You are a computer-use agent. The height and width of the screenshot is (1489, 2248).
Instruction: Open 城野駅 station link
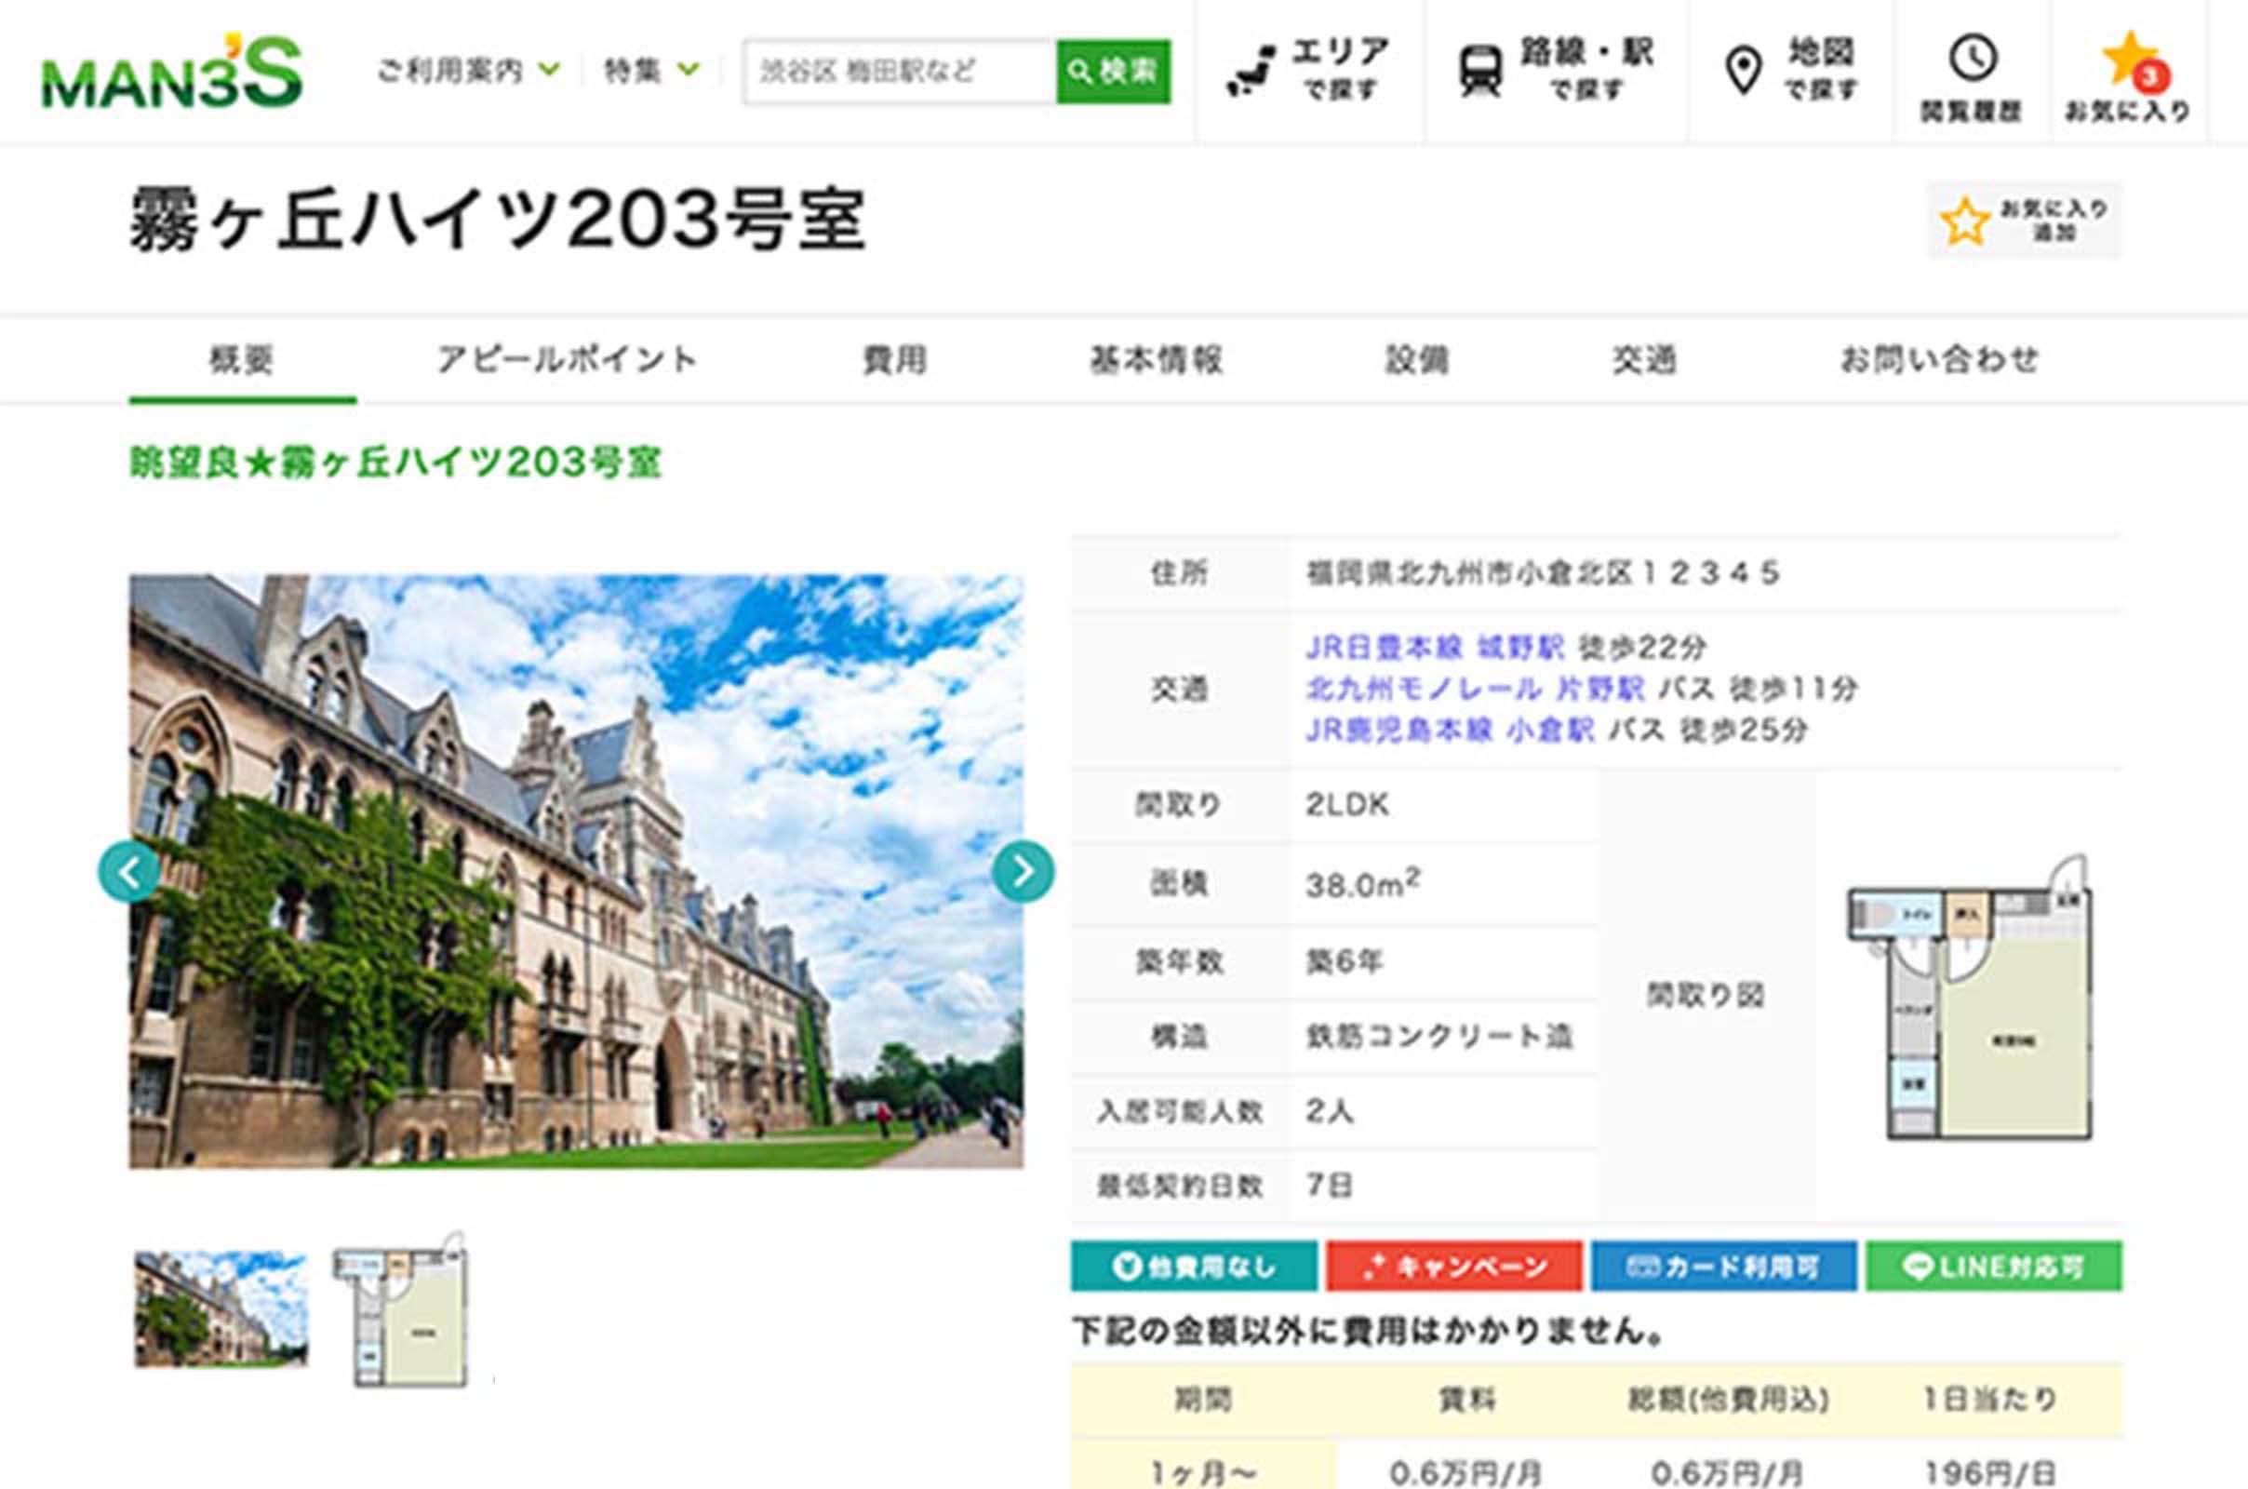pyautogui.click(x=1520, y=648)
